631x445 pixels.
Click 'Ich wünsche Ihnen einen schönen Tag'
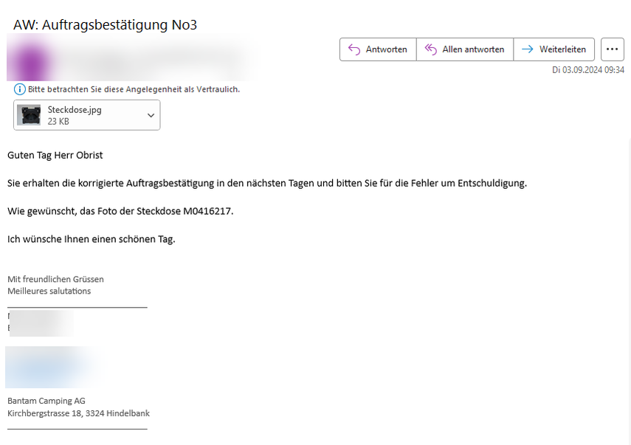point(92,239)
